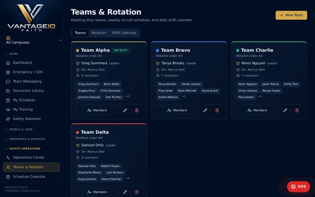Click the red color dot of Team Delta
Screen dimensions: 315x197
tap(78, 132)
